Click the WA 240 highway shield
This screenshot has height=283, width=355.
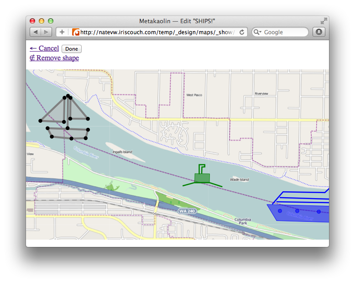coord(187,211)
